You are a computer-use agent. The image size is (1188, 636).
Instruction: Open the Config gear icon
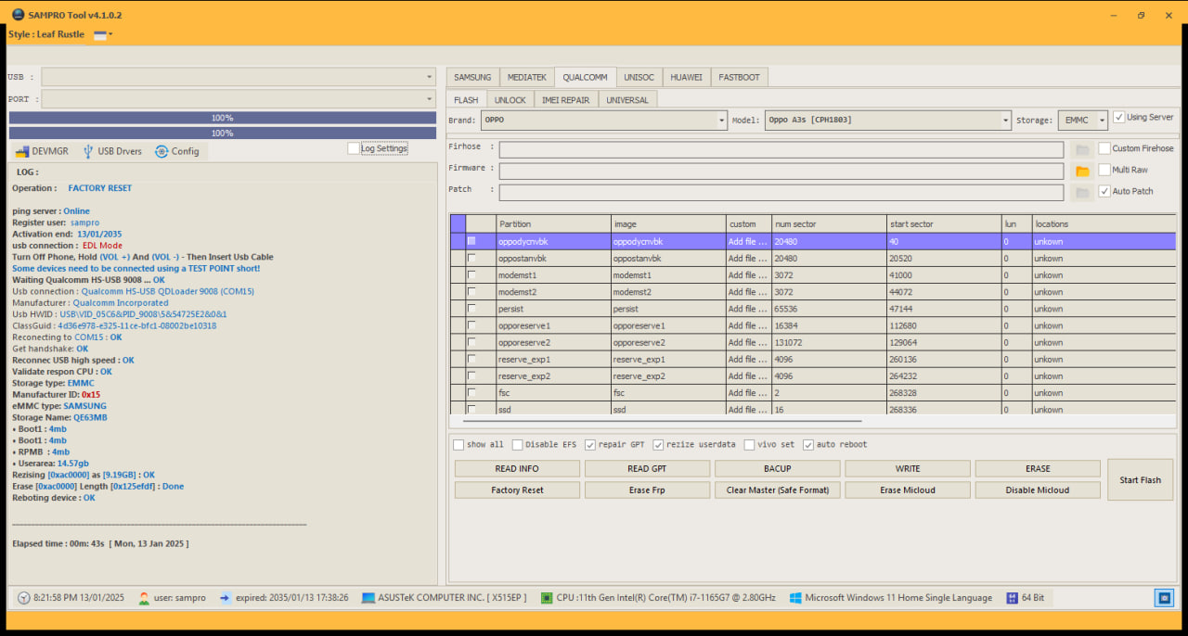pyautogui.click(x=161, y=151)
